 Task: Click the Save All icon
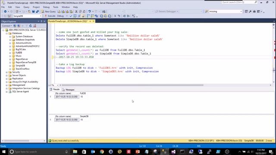[x=38, y=12]
